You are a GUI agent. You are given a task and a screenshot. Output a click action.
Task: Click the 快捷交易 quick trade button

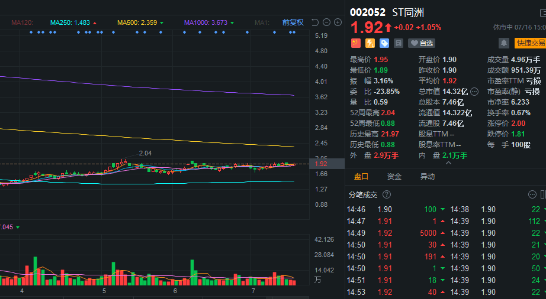click(x=530, y=43)
